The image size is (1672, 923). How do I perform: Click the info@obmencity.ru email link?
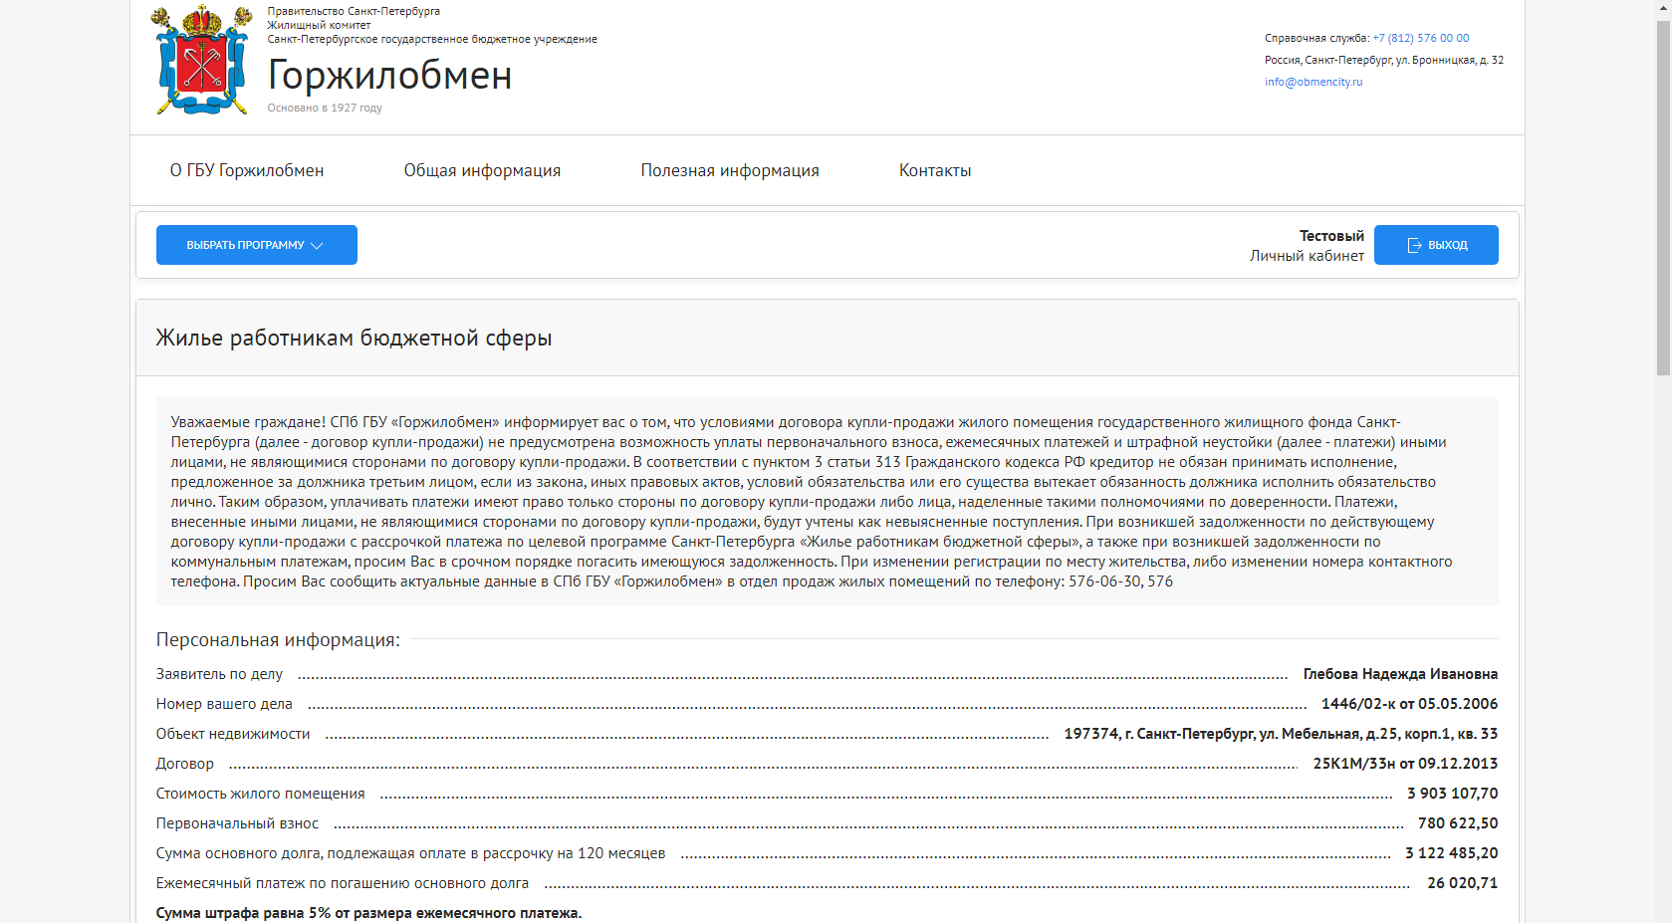[x=1314, y=82]
